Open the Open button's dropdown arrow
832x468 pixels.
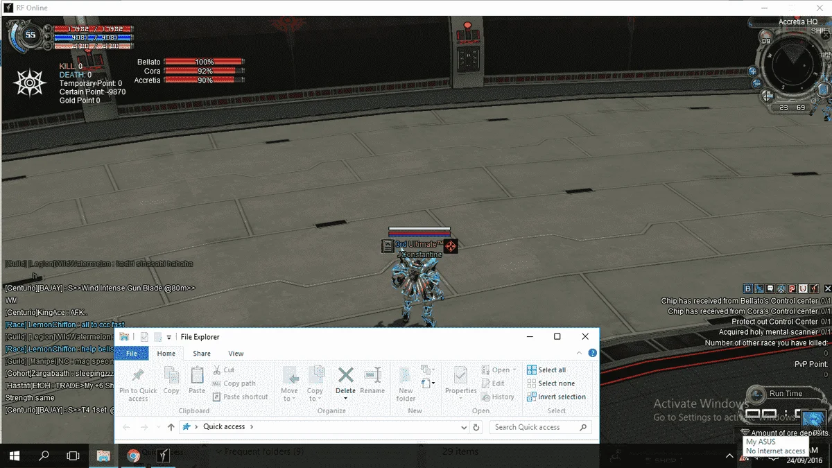514,370
